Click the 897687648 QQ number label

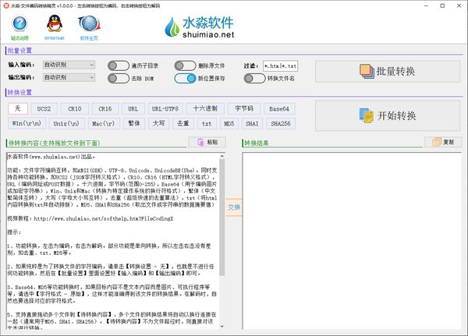[55, 38]
